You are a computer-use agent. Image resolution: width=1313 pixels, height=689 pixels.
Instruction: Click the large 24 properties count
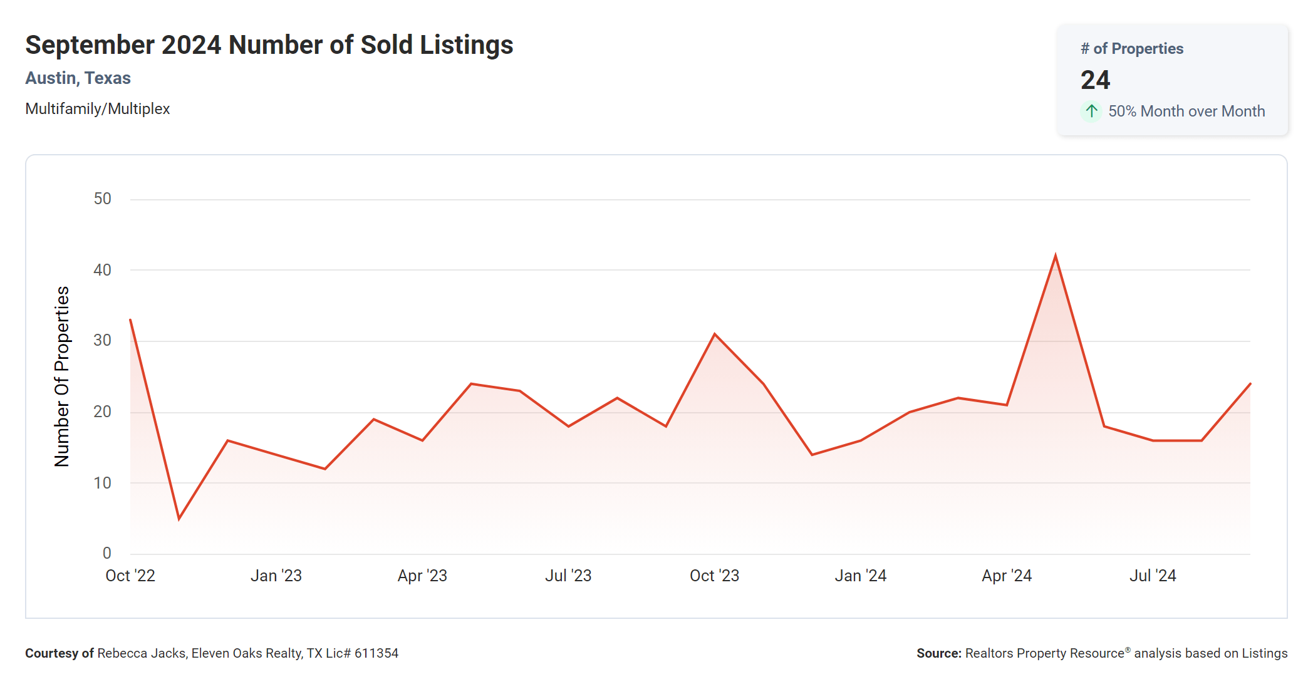1095,80
